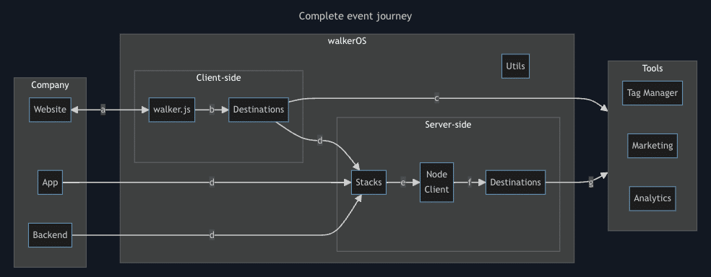711x277 pixels.
Task: Click the Node Client box
Action: pyautogui.click(x=436, y=183)
